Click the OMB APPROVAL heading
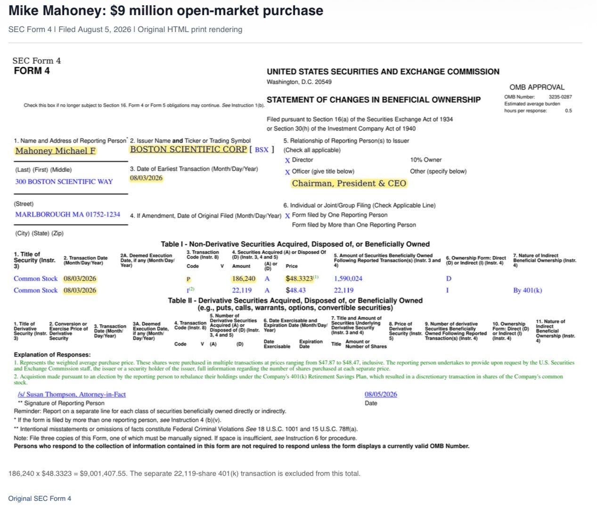Screen dimensions: 597x505 (537, 87)
